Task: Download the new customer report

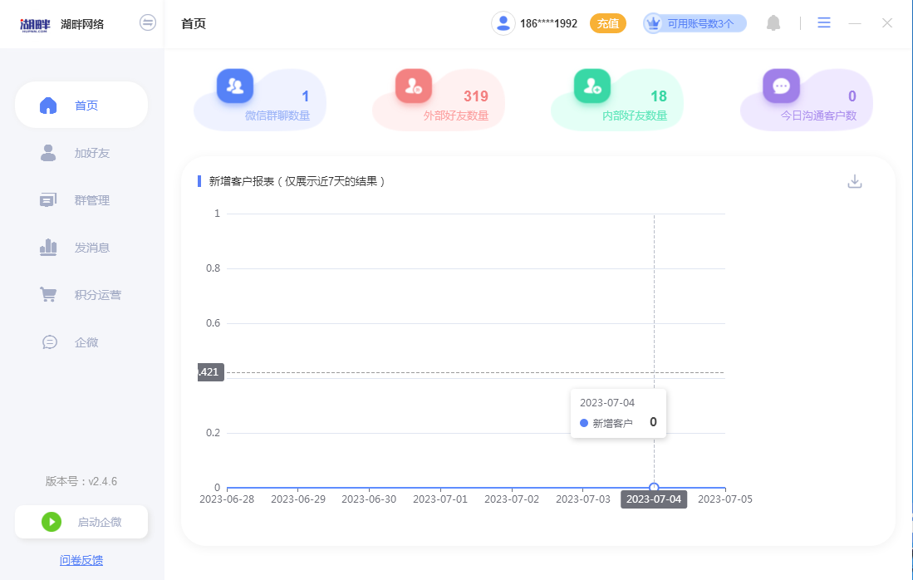Action: 855,181
